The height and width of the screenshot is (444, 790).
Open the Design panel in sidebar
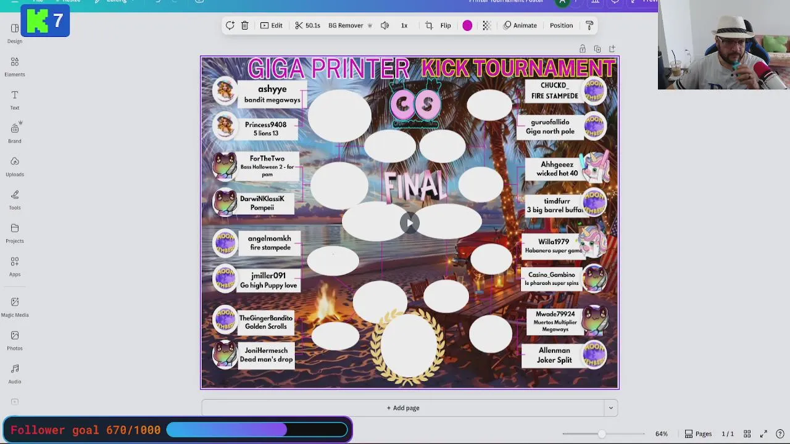coord(15,34)
